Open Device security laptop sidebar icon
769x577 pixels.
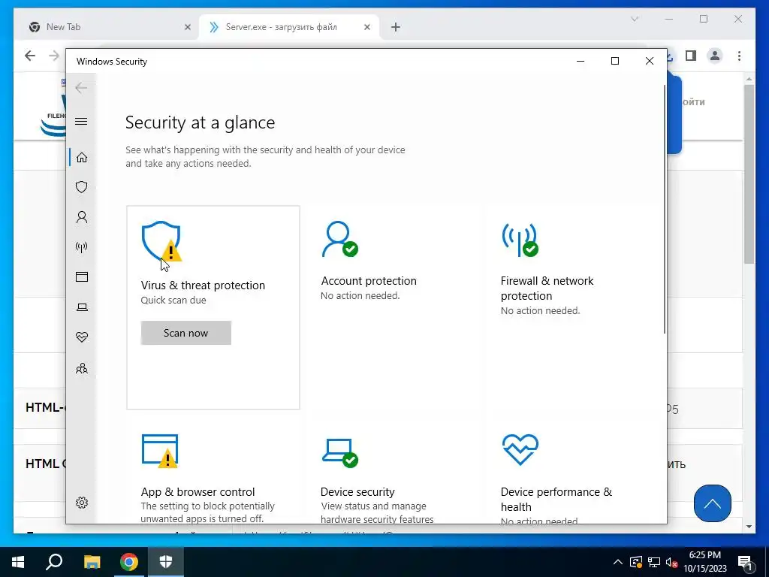coord(82,307)
